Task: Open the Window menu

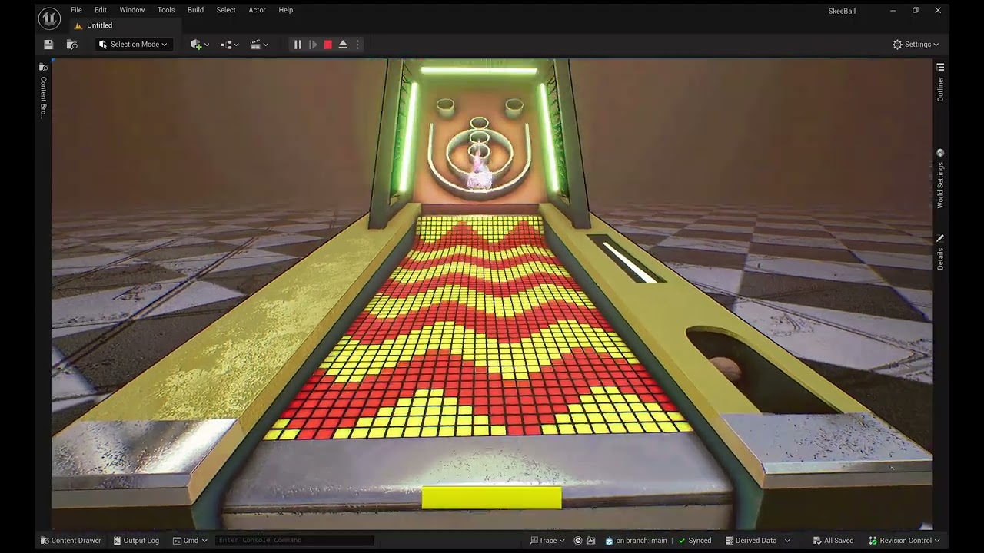Action: click(x=132, y=10)
